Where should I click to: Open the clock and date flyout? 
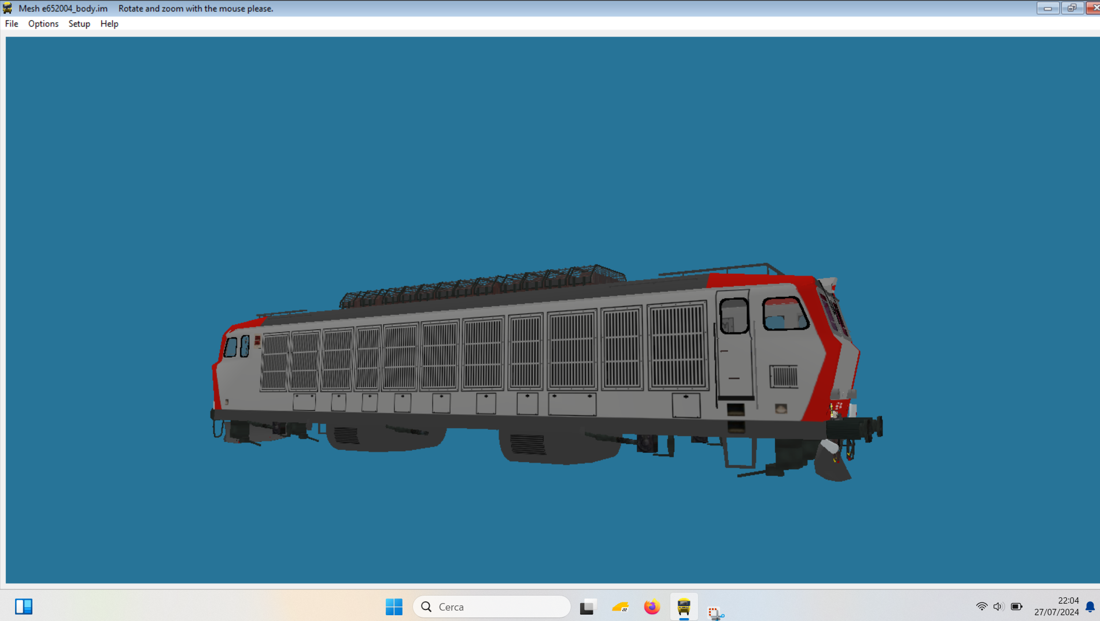click(x=1056, y=607)
